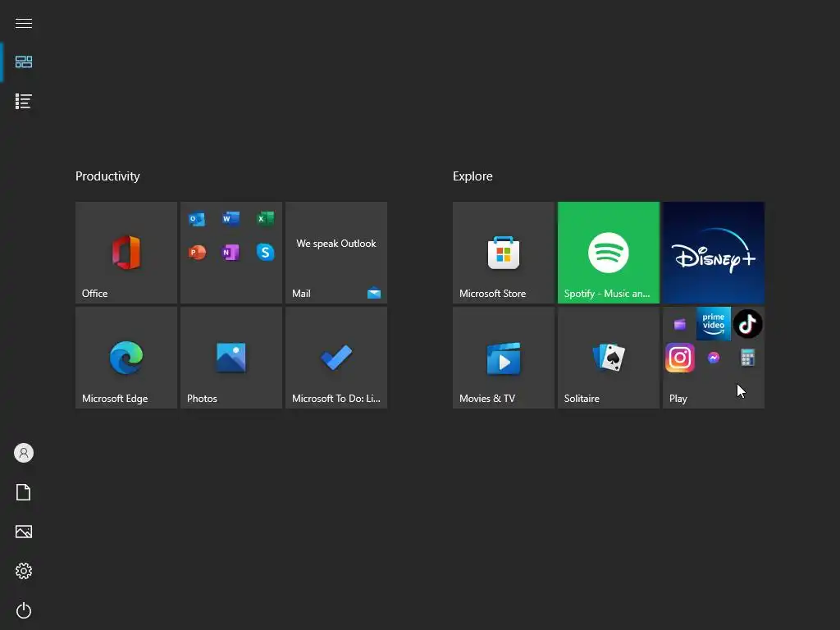Expand the Play folder label
The height and width of the screenshot is (630, 840).
[x=678, y=399]
